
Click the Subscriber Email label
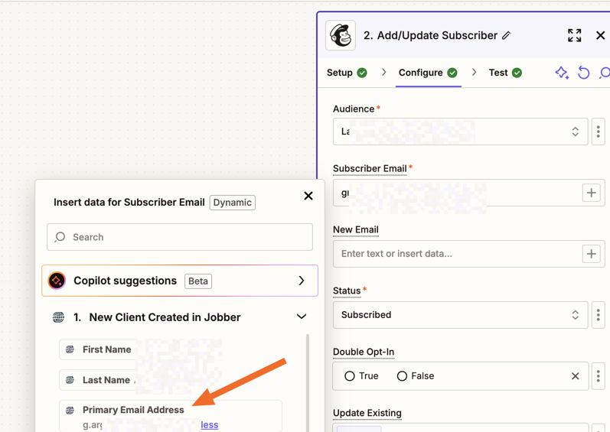[370, 169]
